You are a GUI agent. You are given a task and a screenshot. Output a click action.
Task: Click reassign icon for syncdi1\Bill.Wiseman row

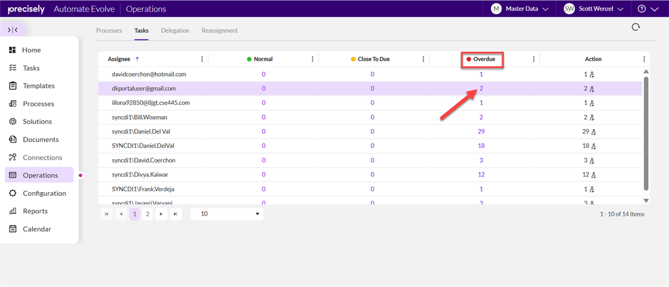pyautogui.click(x=593, y=117)
